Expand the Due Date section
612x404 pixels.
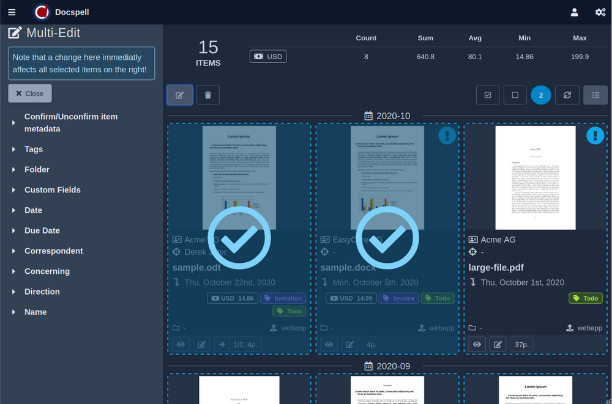pos(42,231)
